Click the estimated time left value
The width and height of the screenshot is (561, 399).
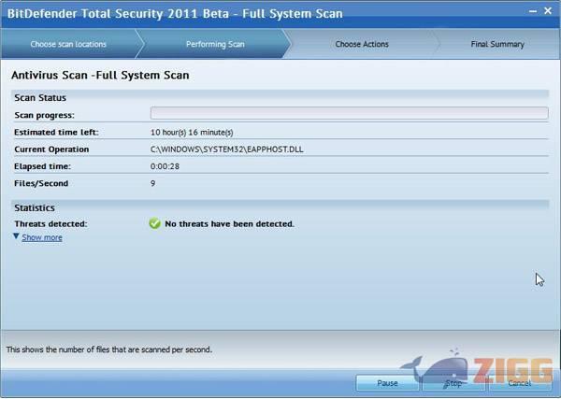tap(192, 133)
